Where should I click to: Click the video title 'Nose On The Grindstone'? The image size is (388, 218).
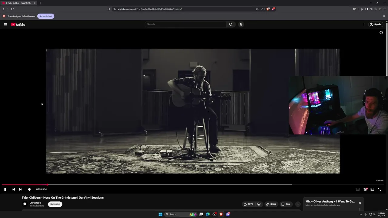(63, 197)
